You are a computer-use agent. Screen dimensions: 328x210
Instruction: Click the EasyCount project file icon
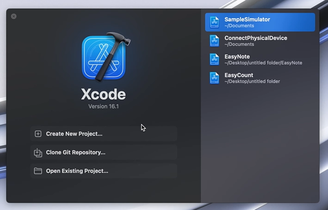pyautogui.click(x=214, y=78)
